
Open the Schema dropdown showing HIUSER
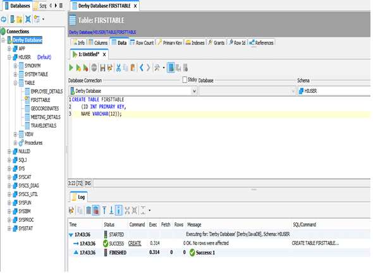coord(334,91)
